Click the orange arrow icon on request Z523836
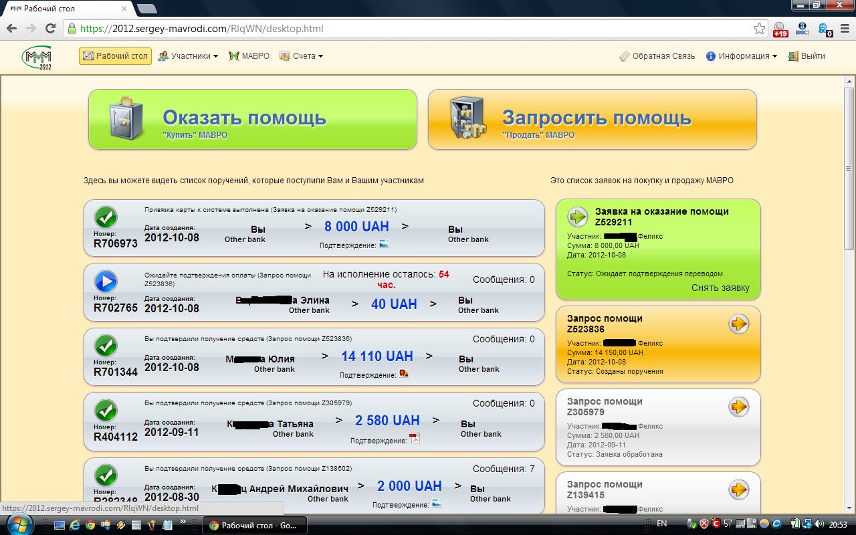Image resolution: width=856 pixels, height=535 pixels. tap(738, 324)
